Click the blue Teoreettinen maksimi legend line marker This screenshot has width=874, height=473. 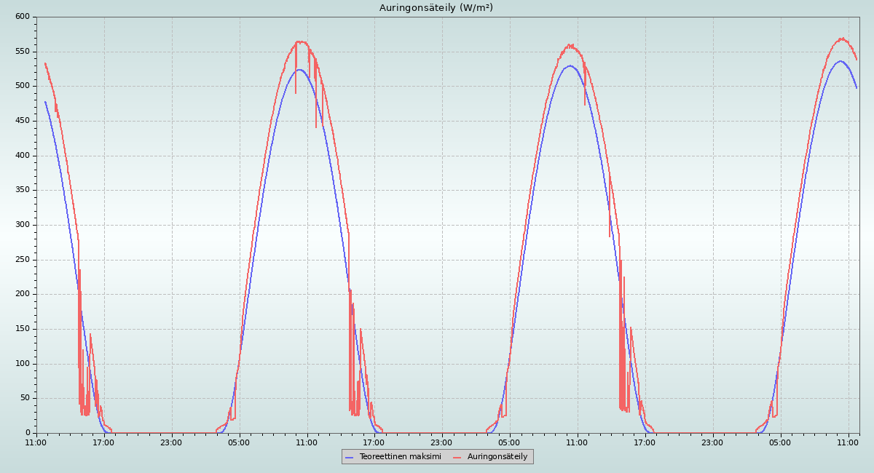(x=350, y=456)
